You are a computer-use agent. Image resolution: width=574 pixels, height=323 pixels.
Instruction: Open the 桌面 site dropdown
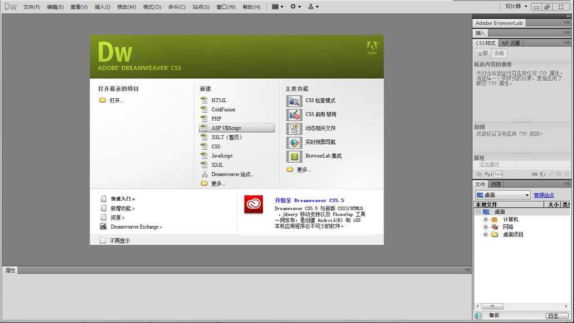click(503, 195)
